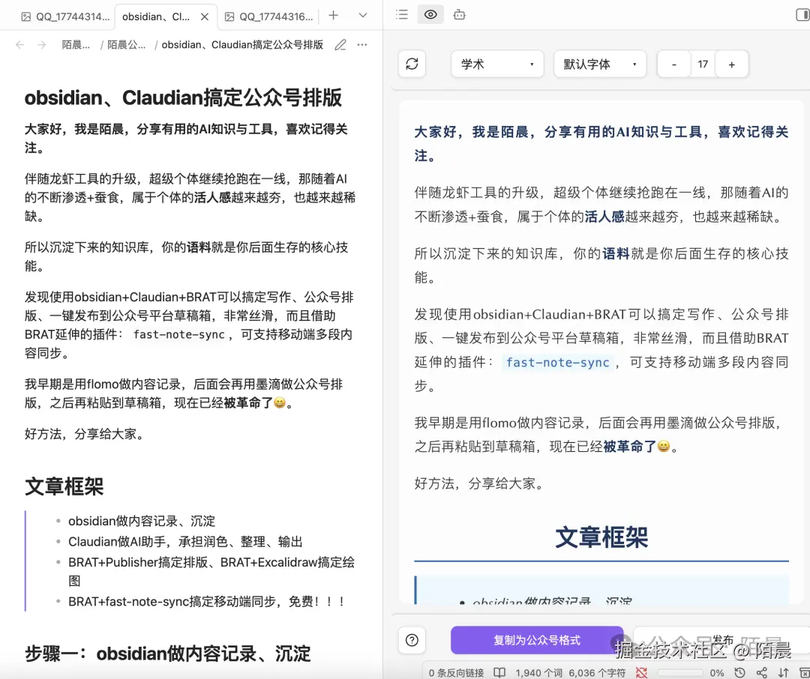Toggle reading view with the eye button

pos(429,14)
